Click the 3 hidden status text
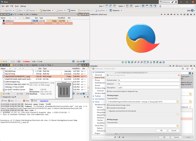This screenshot has height=141, width=196. click(x=26, y=62)
